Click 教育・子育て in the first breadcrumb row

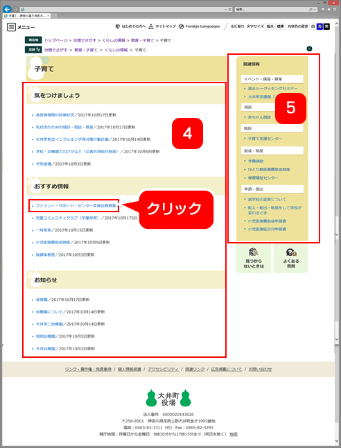pyautogui.click(x=142, y=40)
